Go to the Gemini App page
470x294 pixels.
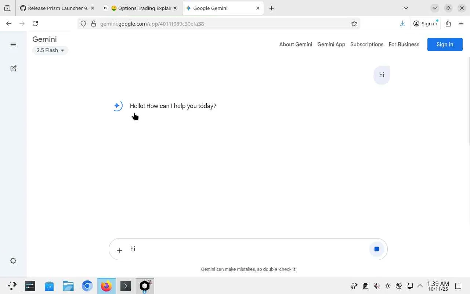331,44
